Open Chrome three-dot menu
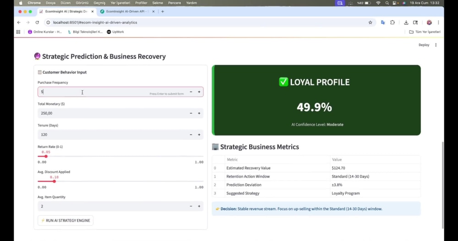The width and height of the screenshot is (458, 241). coord(438,22)
